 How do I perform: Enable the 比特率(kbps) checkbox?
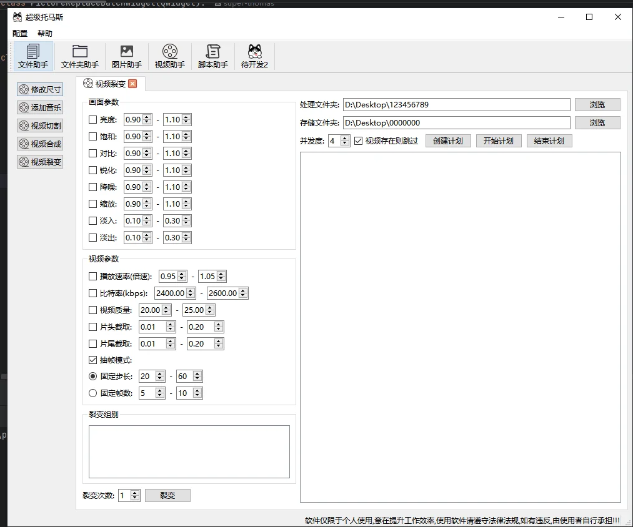(x=93, y=293)
